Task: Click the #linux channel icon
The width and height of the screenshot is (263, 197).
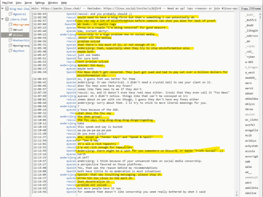Action: click(10, 35)
